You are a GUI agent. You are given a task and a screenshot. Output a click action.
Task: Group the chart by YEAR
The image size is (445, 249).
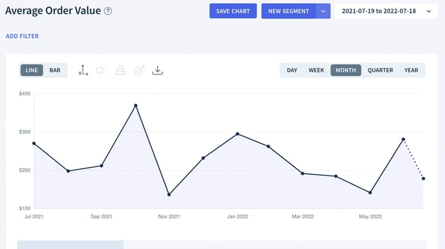(x=411, y=70)
